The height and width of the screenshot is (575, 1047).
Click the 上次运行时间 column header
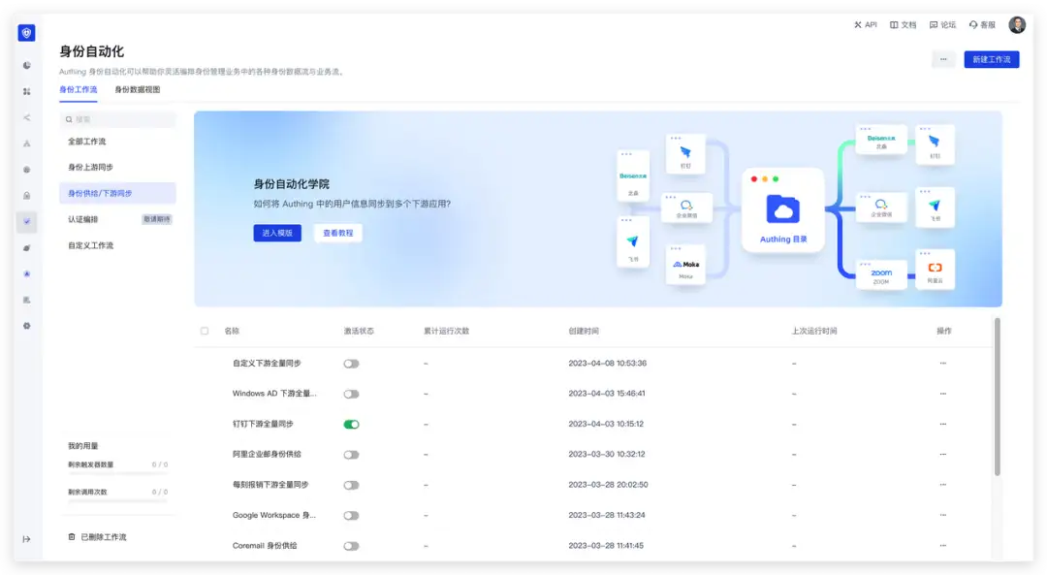[x=814, y=331]
